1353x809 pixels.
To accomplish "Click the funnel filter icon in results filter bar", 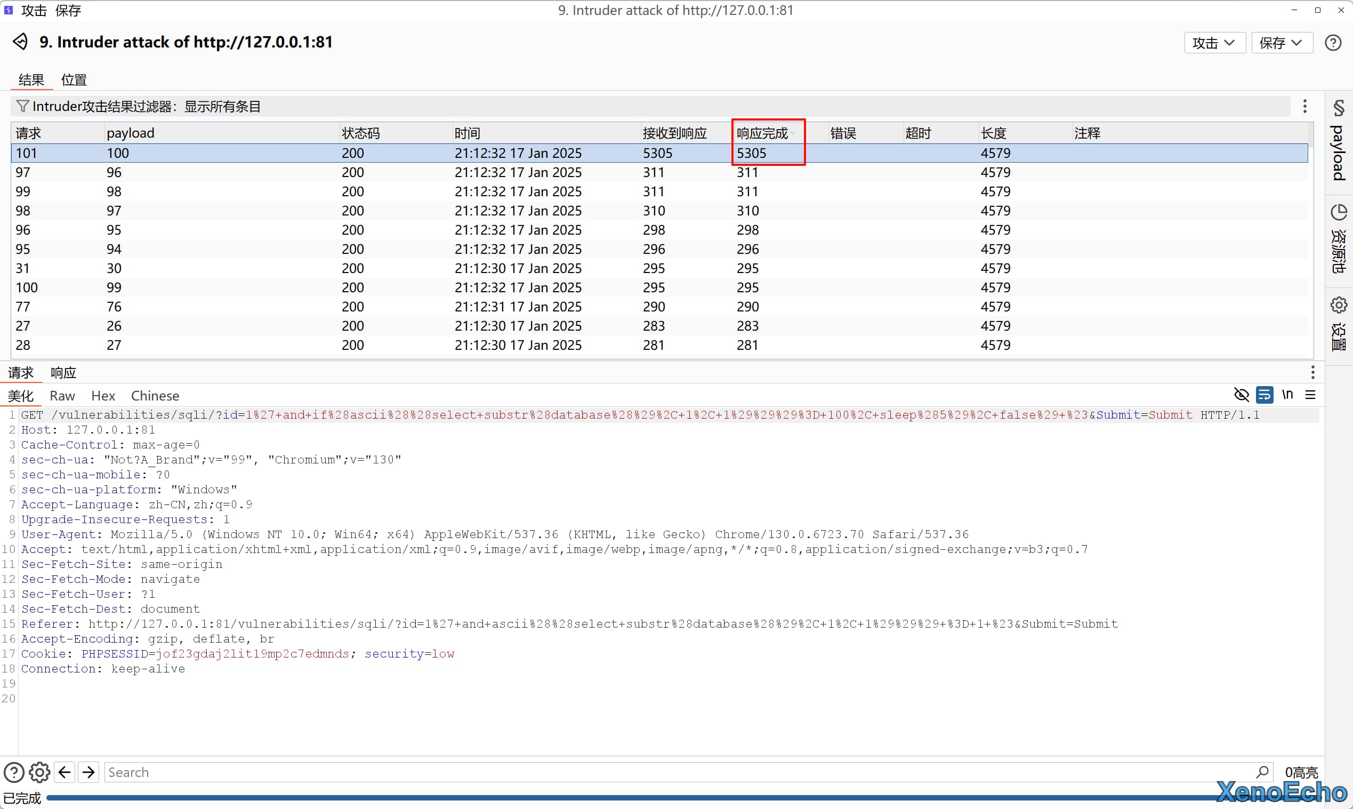I will point(22,106).
